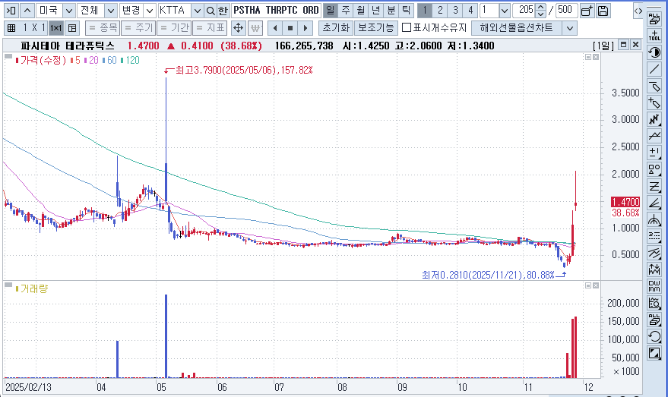Select the 틱 tick chart tab
668x397 pixels.
[406, 11]
